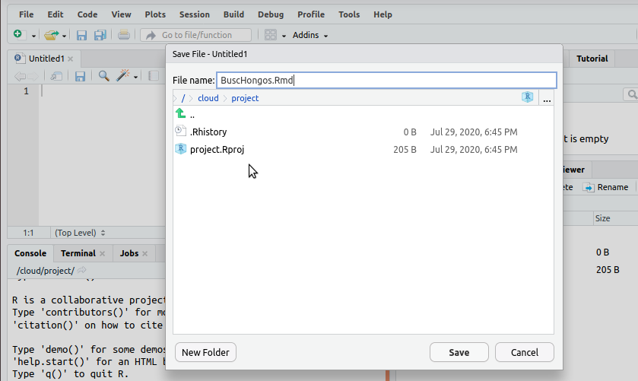Click the File name text field

[386, 80]
